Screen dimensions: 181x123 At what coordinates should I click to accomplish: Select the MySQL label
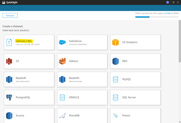[x=127, y=79]
